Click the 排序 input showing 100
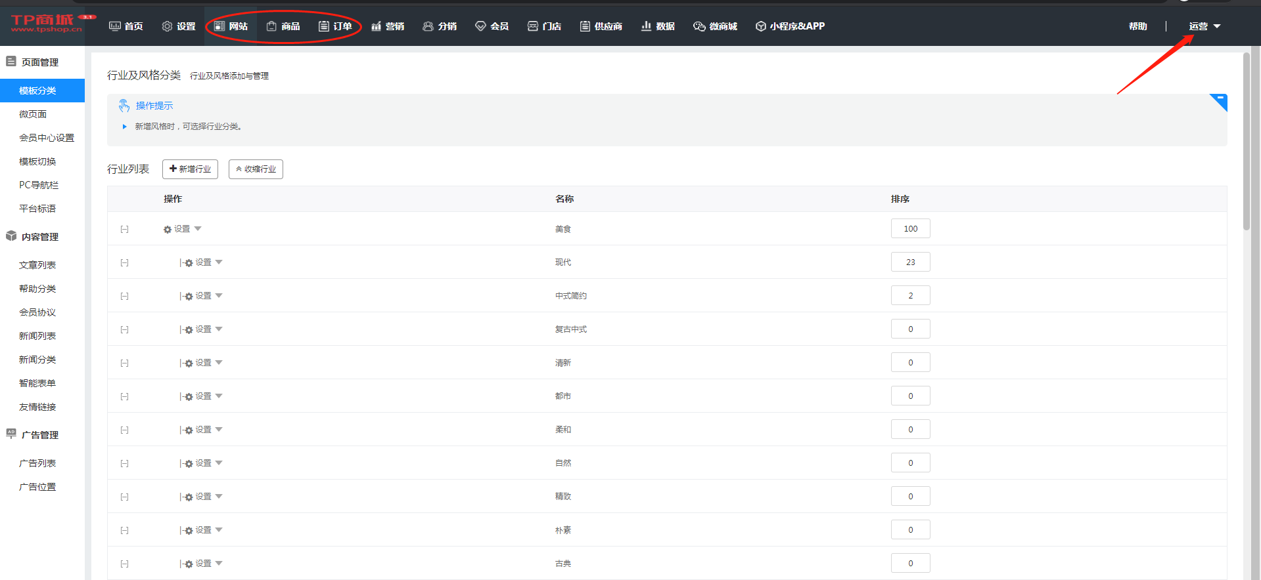The width and height of the screenshot is (1261, 580). click(910, 229)
